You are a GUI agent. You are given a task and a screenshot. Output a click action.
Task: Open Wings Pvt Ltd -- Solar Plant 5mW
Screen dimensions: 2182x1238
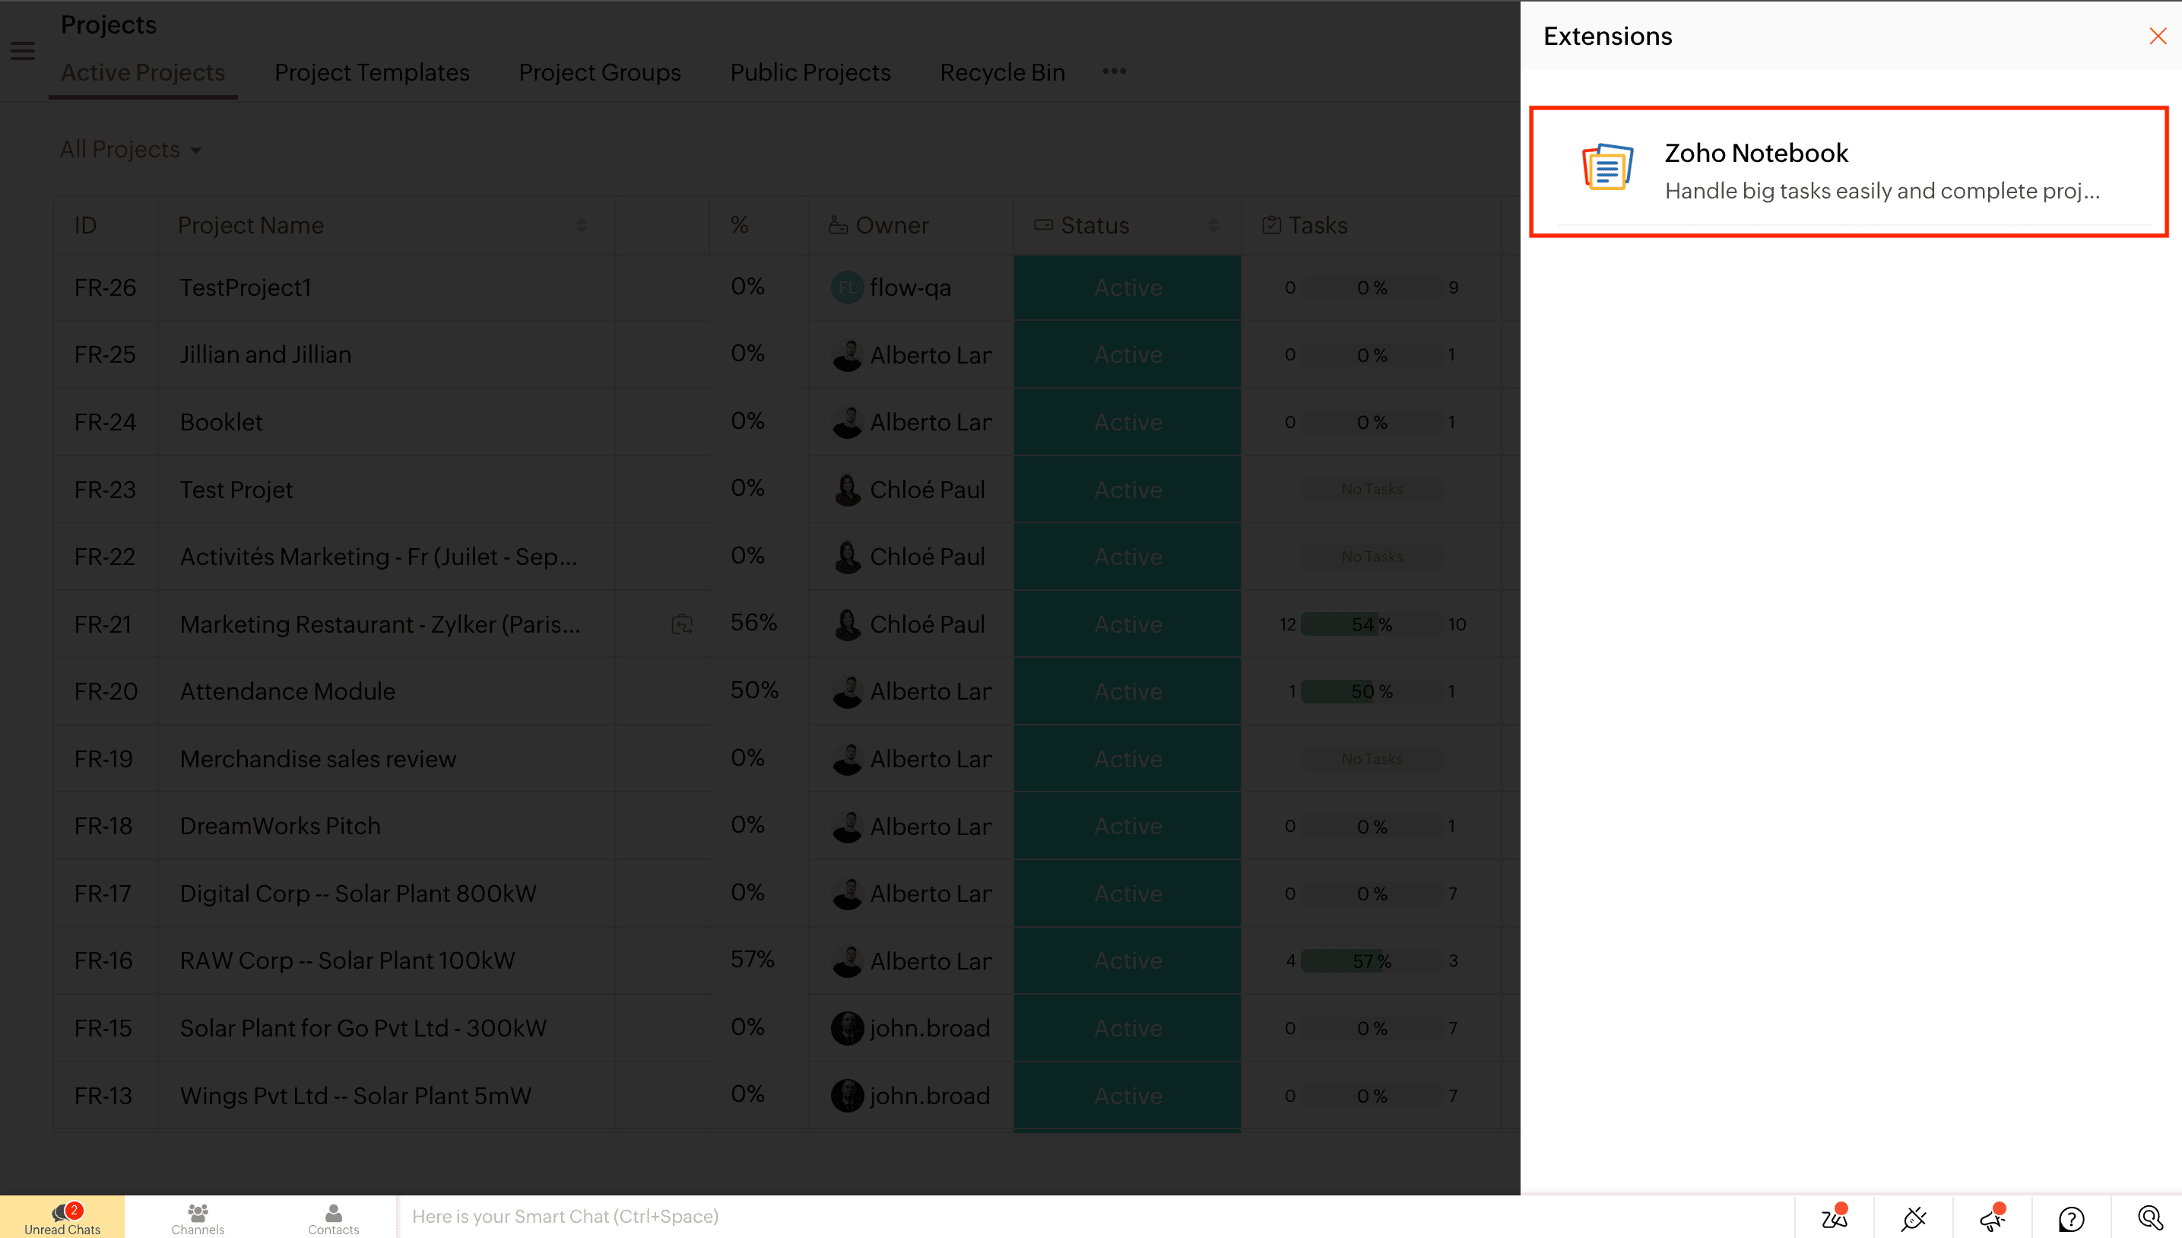[355, 1096]
